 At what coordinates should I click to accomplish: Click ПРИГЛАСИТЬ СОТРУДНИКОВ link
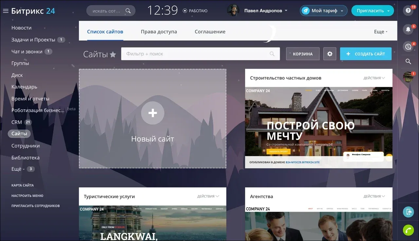point(36,206)
